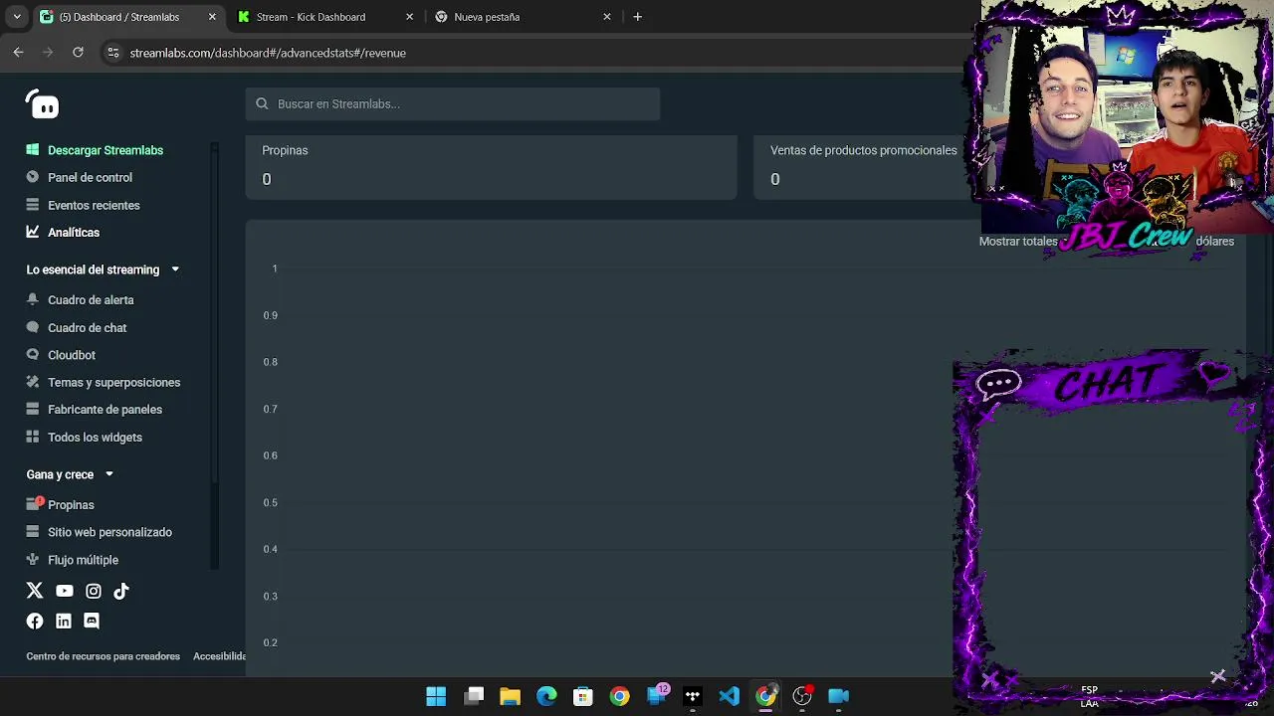The height and width of the screenshot is (716, 1274).
Task: Close the Kick Dashboard tab
Action: click(x=409, y=17)
